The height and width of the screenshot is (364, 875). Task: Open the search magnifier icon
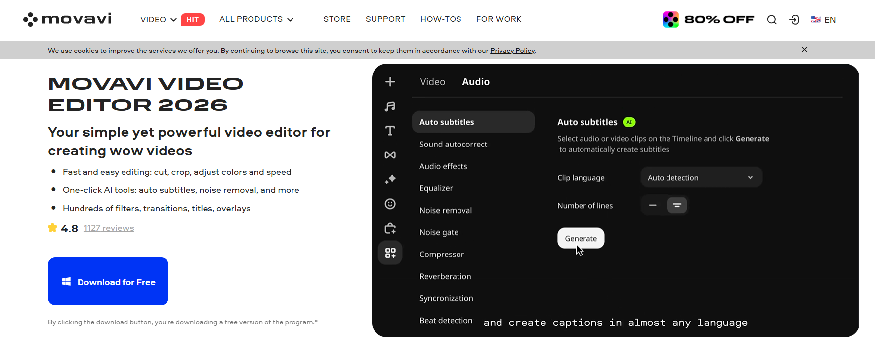(772, 20)
